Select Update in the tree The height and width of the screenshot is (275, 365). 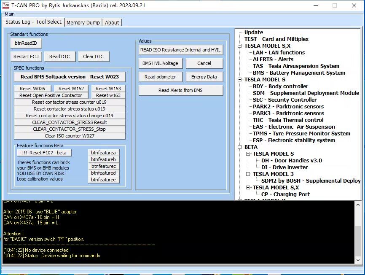pos(254,32)
